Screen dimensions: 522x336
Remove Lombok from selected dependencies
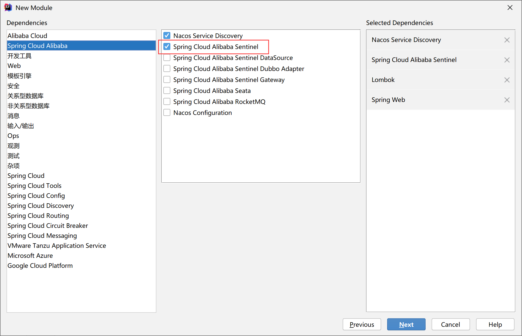pyautogui.click(x=507, y=80)
